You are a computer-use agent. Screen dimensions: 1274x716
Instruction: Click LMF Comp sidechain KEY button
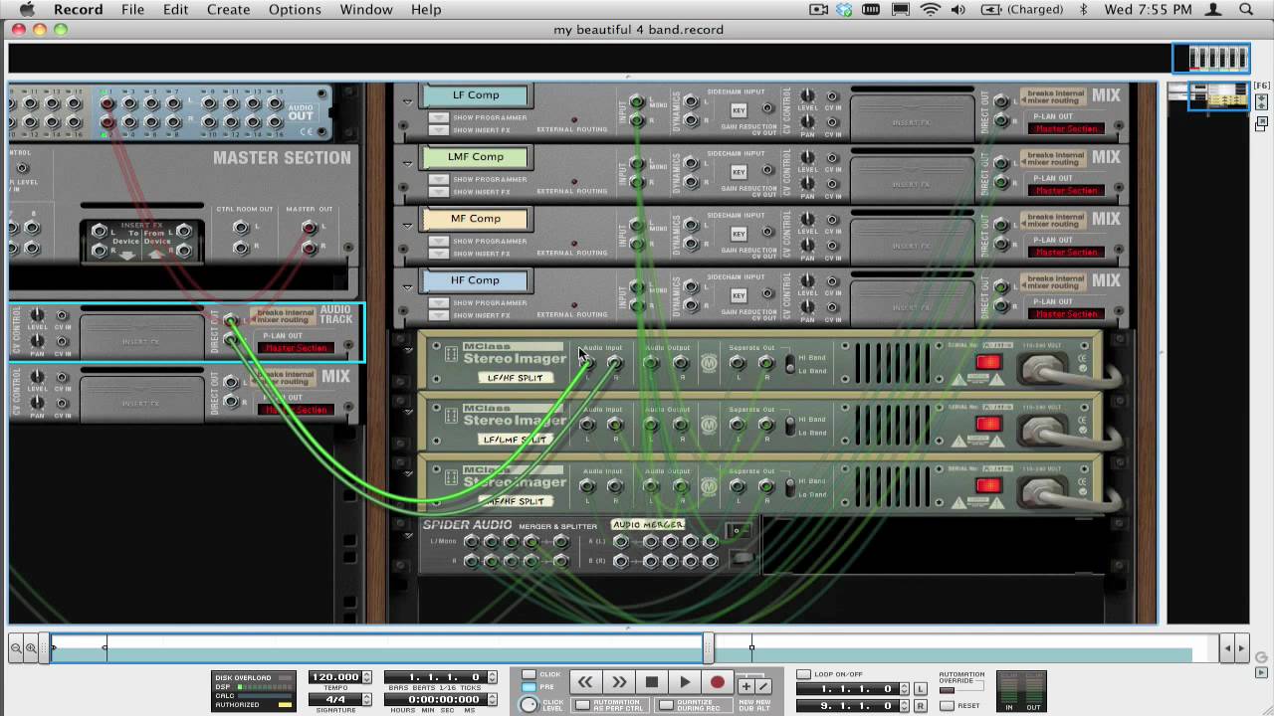coord(739,172)
